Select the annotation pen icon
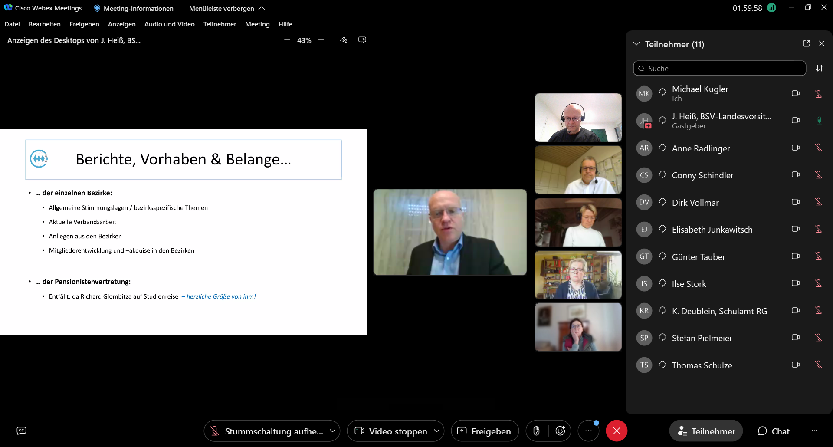The height and width of the screenshot is (447, 833). click(344, 40)
